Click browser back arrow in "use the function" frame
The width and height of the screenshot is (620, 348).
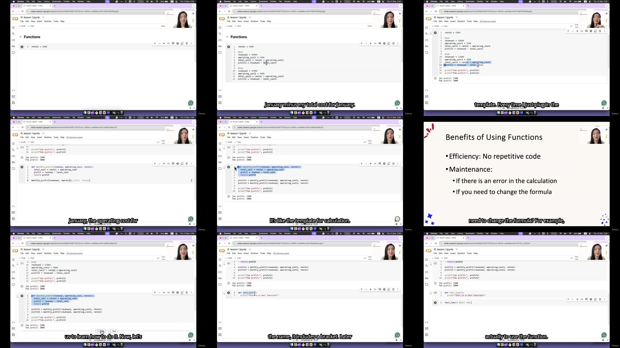point(426,243)
